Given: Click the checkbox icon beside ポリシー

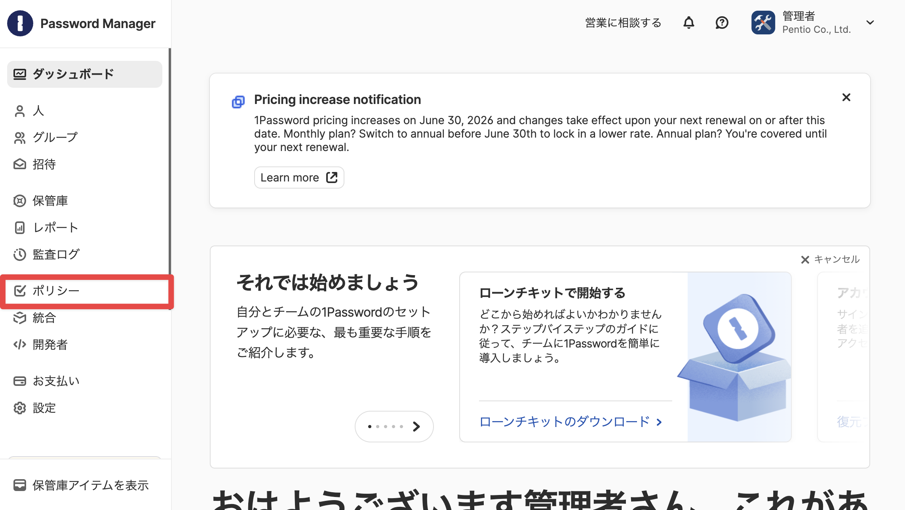Looking at the screenshot, I should pyautogui.click(x=20, y=291).
